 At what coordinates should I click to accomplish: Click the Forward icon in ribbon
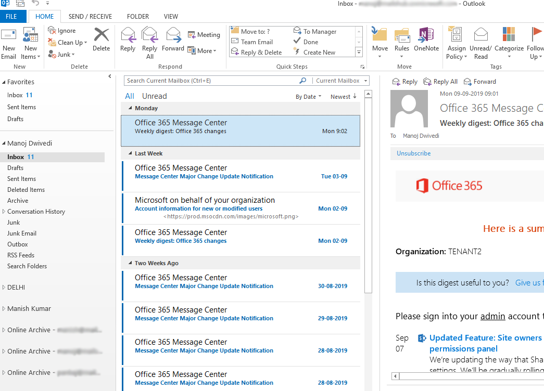pos(173,35)
